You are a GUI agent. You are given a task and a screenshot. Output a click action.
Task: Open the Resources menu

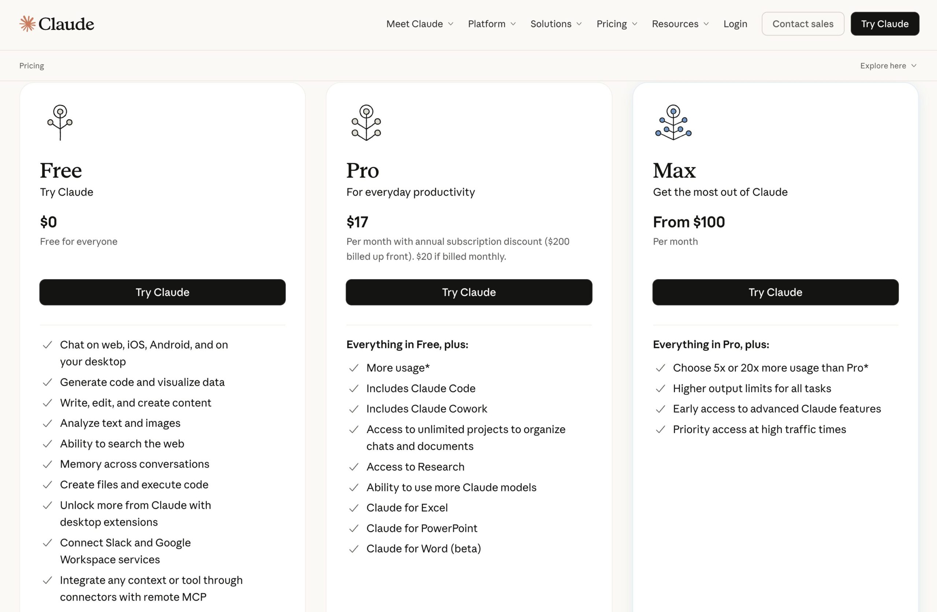coord(680,24)
